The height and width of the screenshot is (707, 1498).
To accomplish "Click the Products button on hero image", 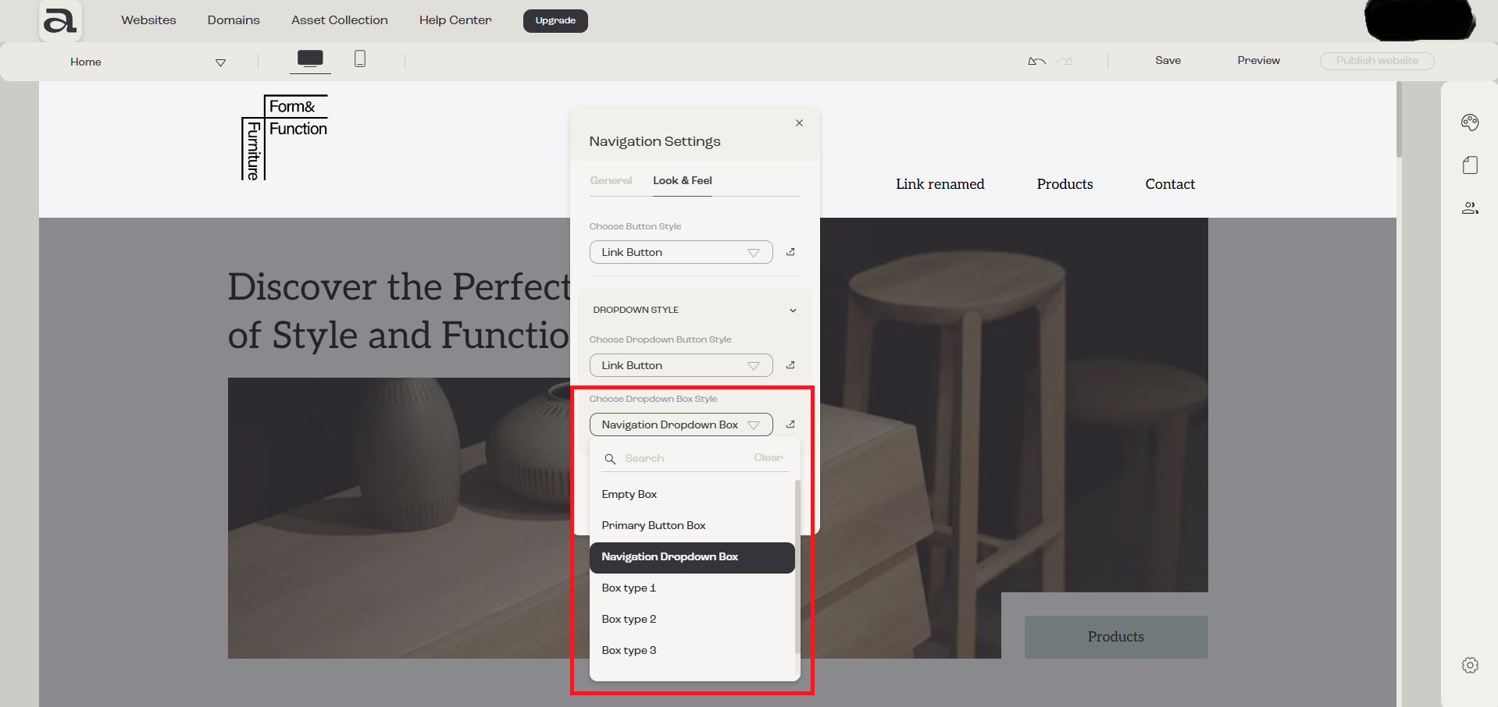I will click(x=1116, y=637).
